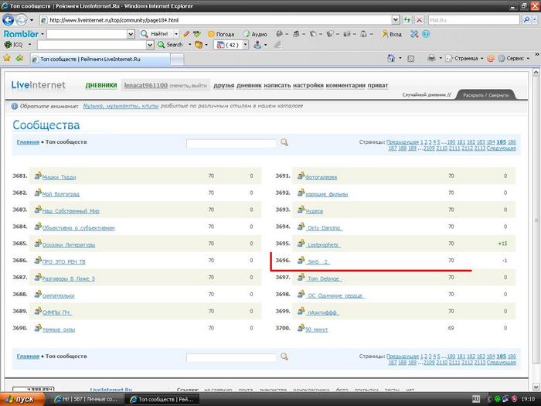The width and height of the screenshot is (541, 406).
Task: Click in the browser address bar
Action: 219,20
